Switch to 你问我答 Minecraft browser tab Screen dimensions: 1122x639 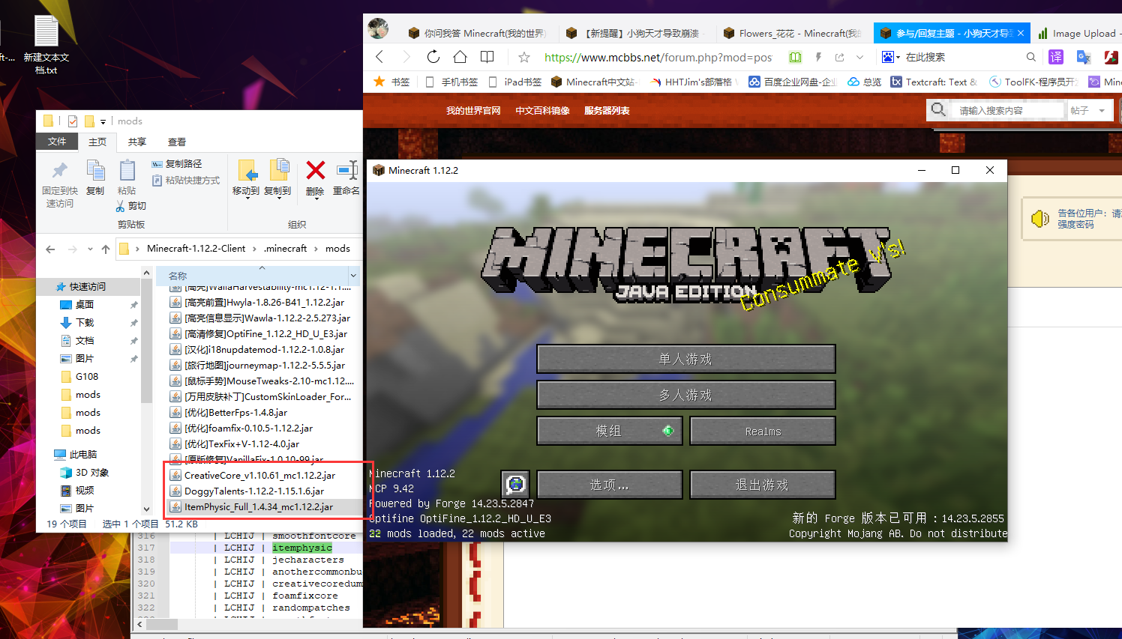(477, 33)
